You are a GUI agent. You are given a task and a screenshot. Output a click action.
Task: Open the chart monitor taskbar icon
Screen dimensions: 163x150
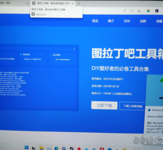pyautogui.click(x=49, y=148)
